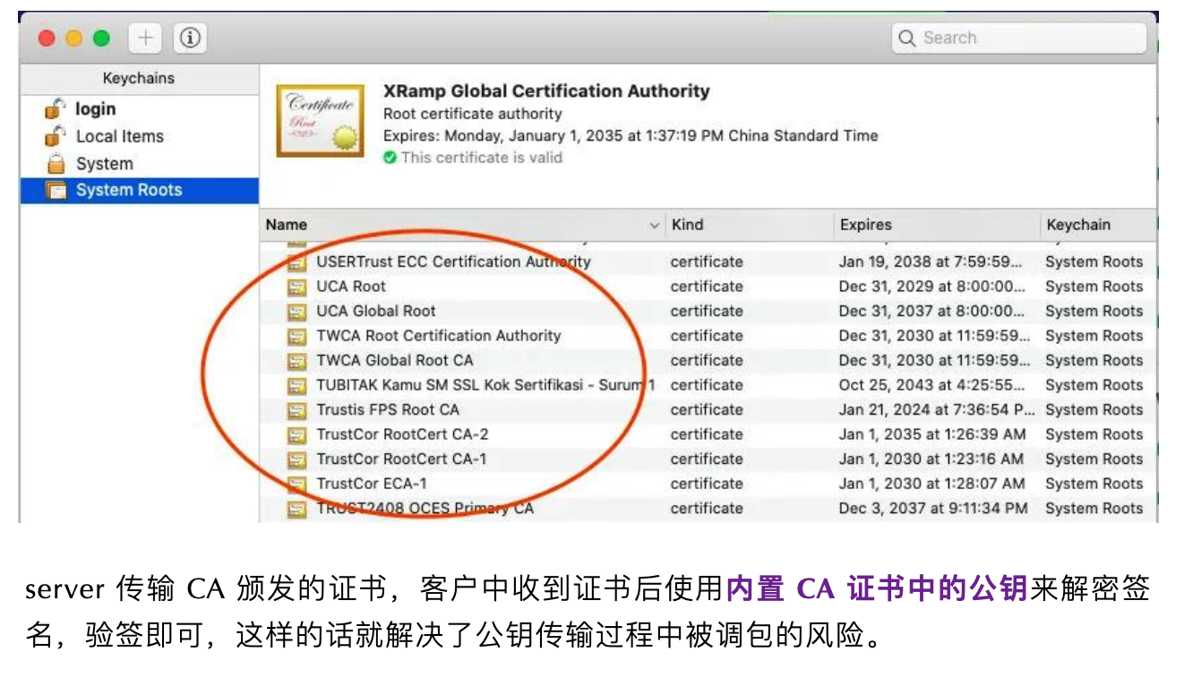Select TRUST2408 OCES Primary CA name

[425, 508]
